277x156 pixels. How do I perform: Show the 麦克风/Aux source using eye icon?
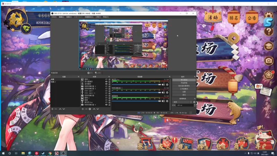[106, 102]
